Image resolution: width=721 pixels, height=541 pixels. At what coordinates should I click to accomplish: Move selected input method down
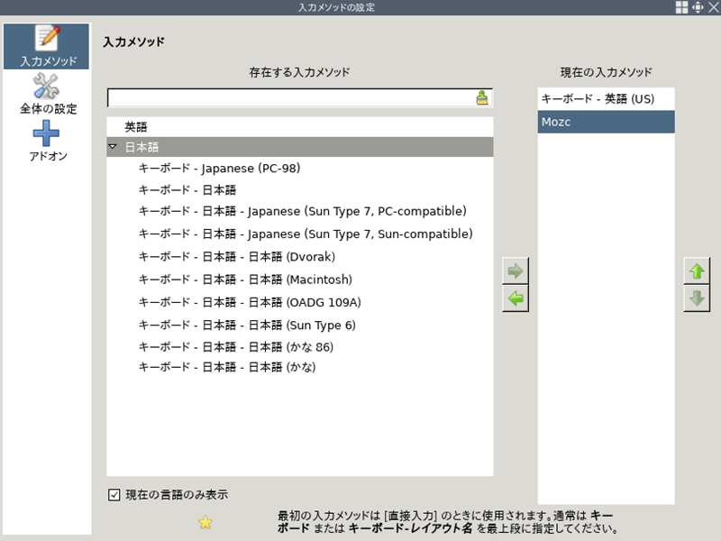(x=696, y=298)
